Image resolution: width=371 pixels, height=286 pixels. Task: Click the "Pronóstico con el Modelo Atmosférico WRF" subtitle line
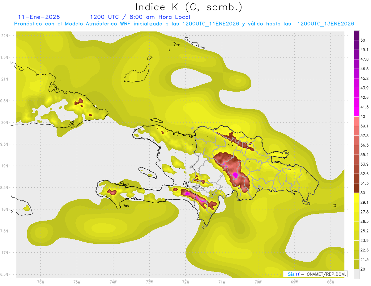(x=184, y=24)
